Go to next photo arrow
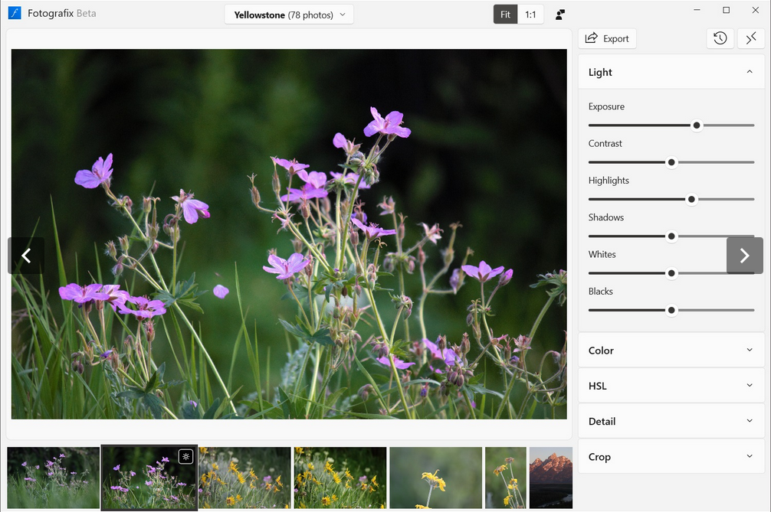Image resolution: width=771 pixels, height=512 pixels. pyautogui.click(x=744, y=256)
